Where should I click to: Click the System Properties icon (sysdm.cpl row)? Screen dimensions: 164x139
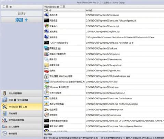click(x=46, y=31)
